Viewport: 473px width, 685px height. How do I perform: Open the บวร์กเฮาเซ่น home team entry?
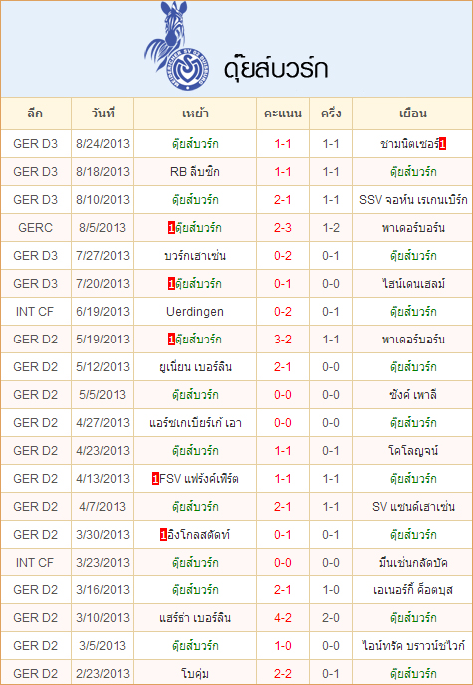[195, 256]
